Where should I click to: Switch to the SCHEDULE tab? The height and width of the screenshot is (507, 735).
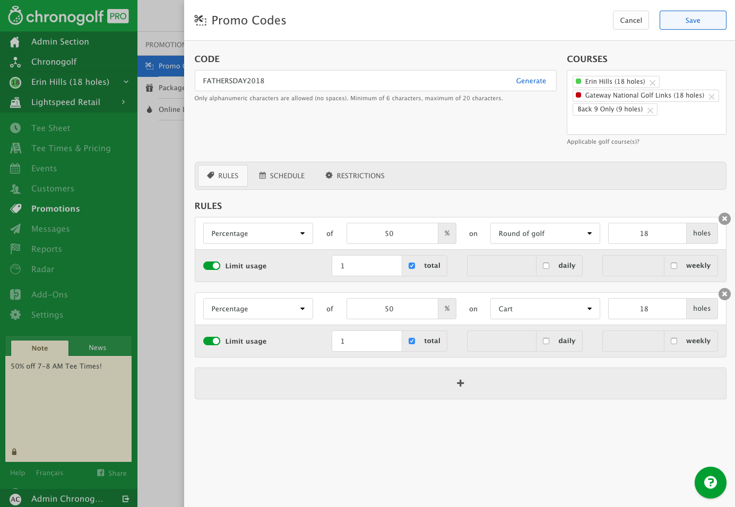pyautogui.click(x=282, y=176)
